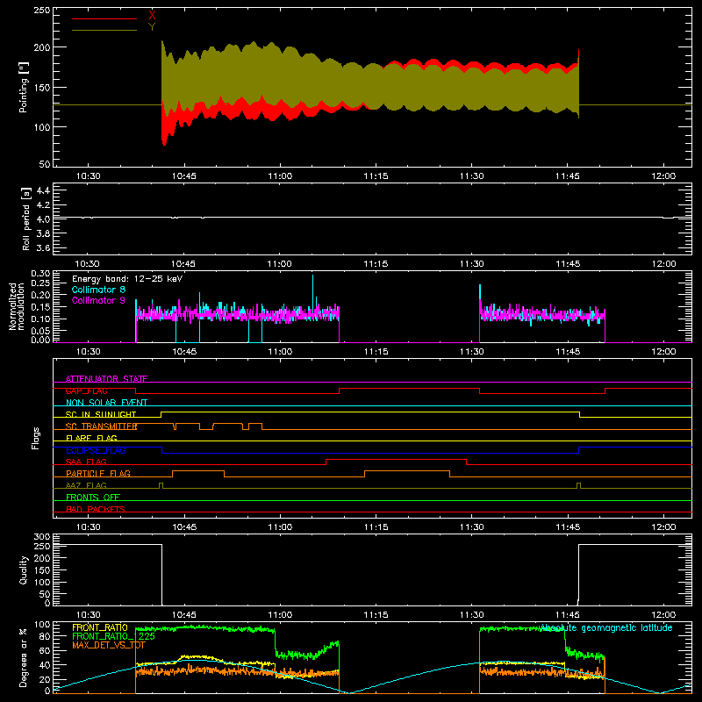
Task: Select the Roll period axis title
Action: 25,218
